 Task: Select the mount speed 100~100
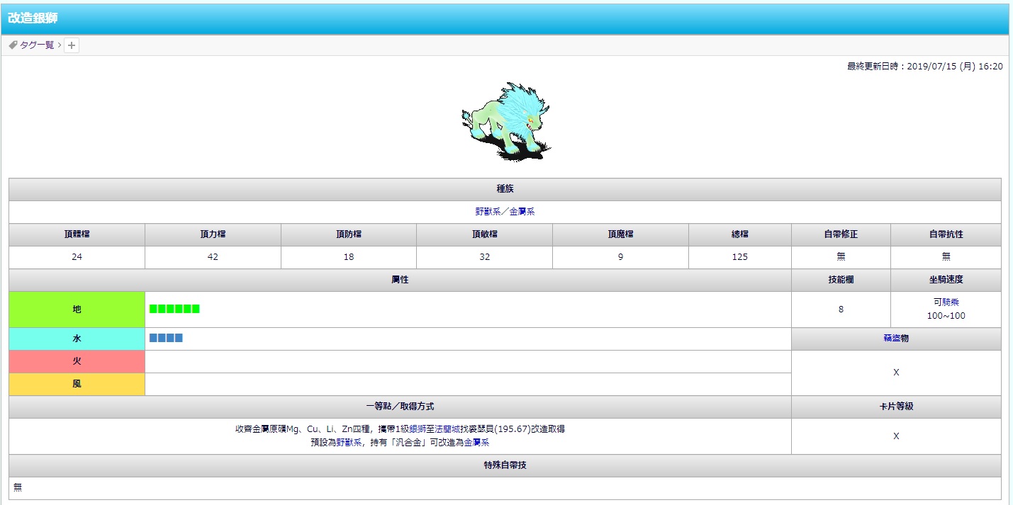click(946, 316)
